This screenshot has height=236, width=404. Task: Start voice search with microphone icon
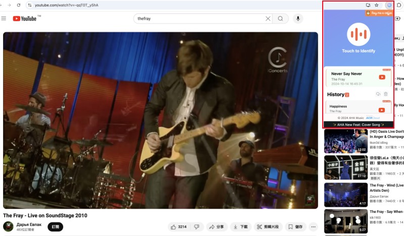point(298,19)
